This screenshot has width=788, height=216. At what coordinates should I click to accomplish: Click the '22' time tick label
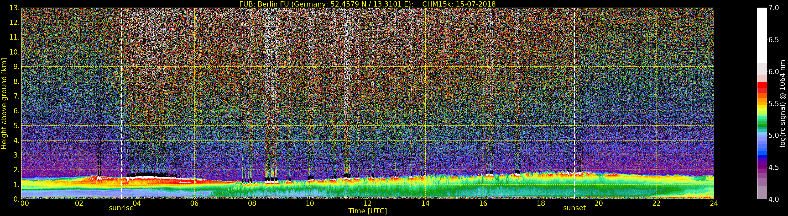[x=656, y=203]
